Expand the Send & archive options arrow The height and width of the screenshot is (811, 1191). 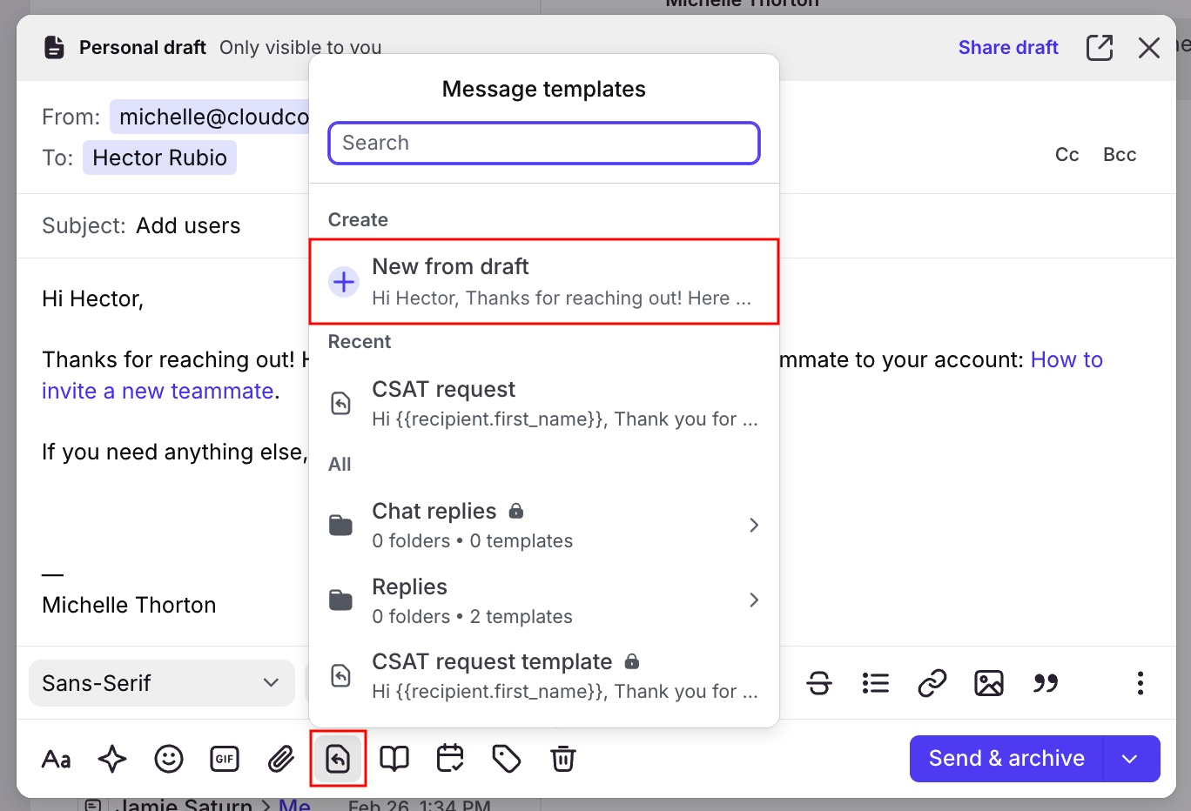click(1130, 759)
